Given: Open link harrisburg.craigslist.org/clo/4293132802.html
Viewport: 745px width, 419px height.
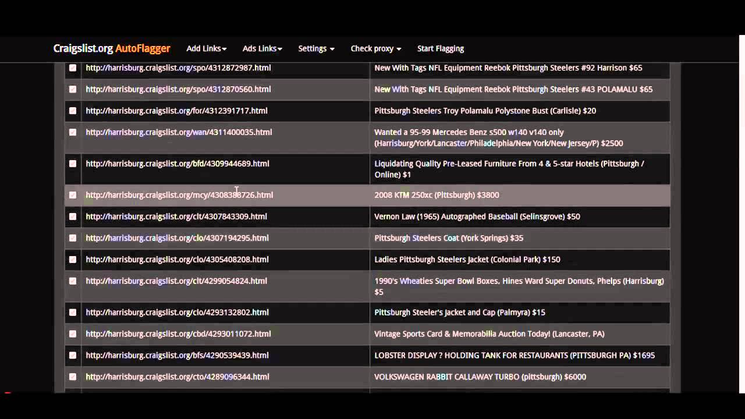Looking at the screenshot, I should tap(177, 313).
